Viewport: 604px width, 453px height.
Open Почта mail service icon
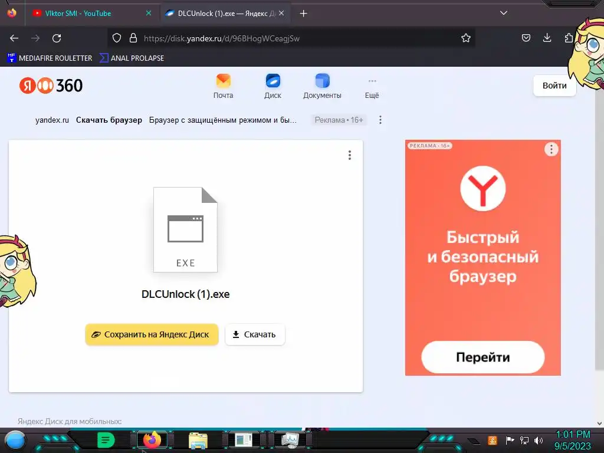click(x=224, y=86)
